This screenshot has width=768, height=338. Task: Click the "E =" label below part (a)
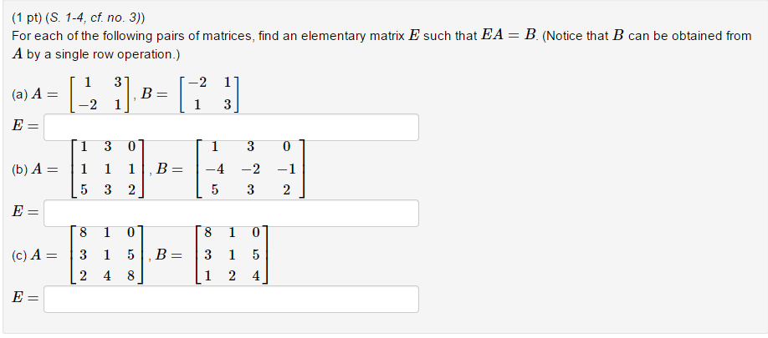pos(25,127)
